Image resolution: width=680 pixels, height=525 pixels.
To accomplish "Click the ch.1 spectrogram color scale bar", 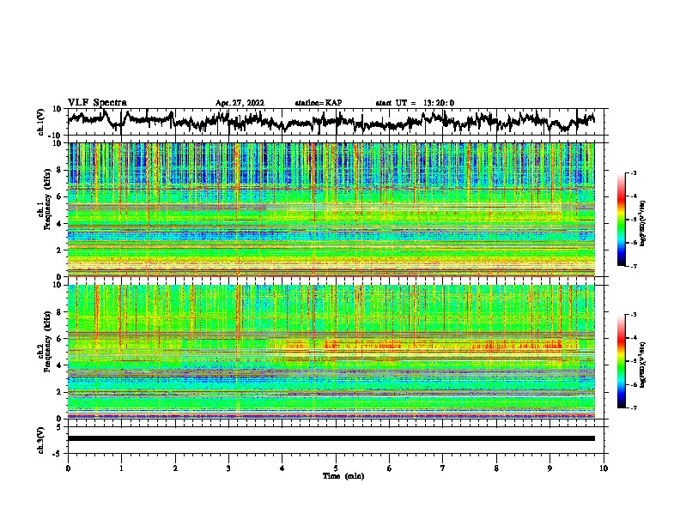I will [622, 220].
